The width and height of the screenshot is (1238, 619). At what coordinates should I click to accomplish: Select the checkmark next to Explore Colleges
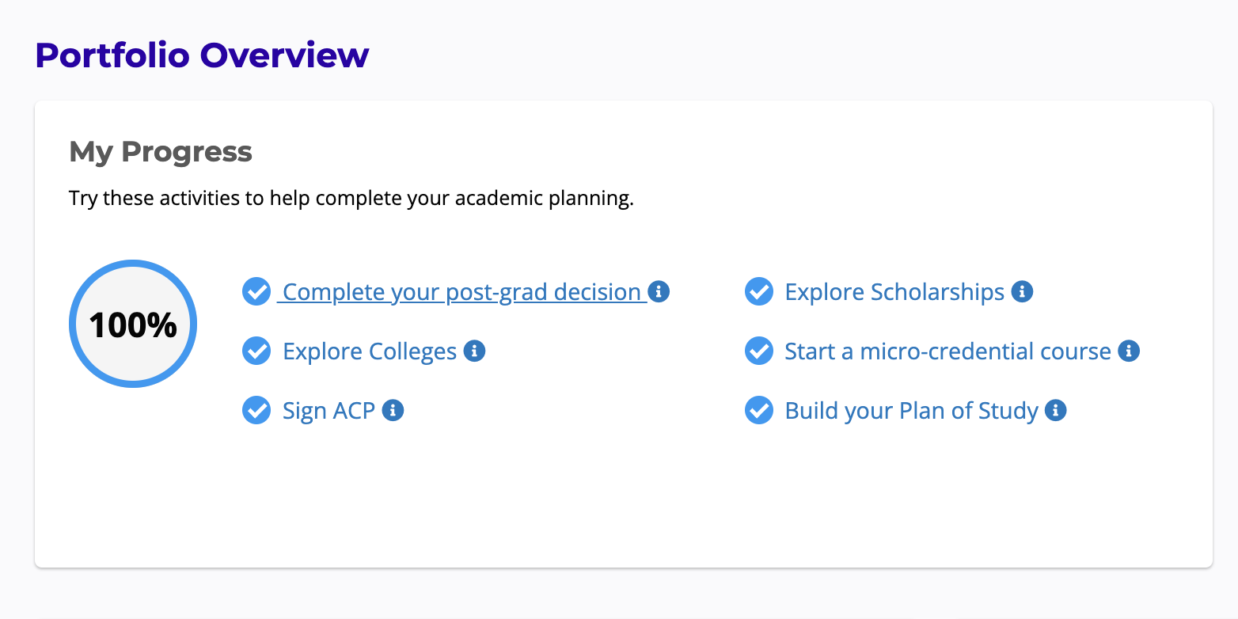coord(256,351)
